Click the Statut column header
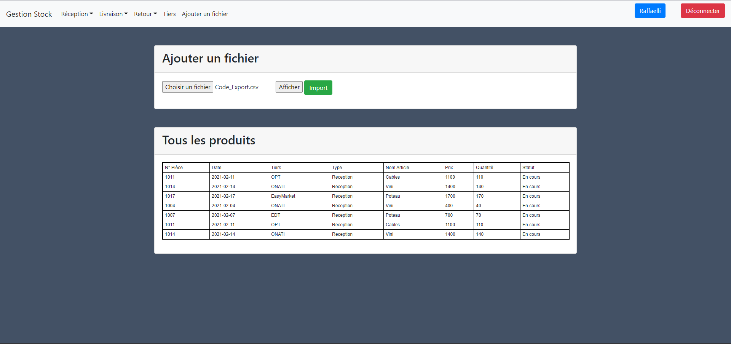The width and height of the screenshot is (731, 344). [x=528, y=168]
